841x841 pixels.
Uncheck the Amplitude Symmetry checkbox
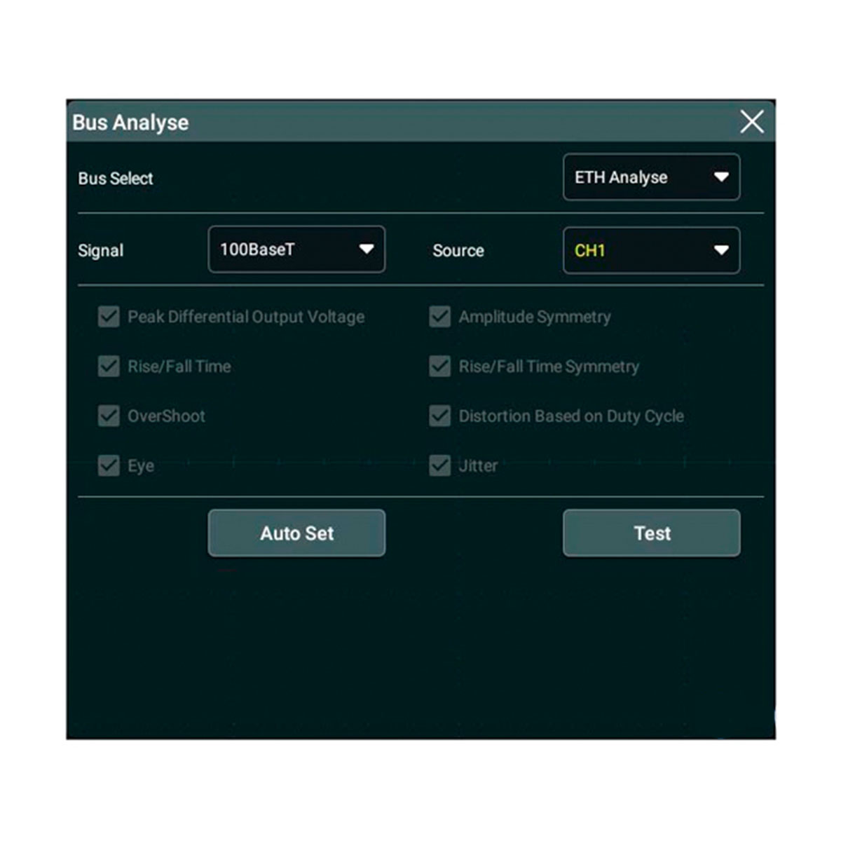[439, 317]
